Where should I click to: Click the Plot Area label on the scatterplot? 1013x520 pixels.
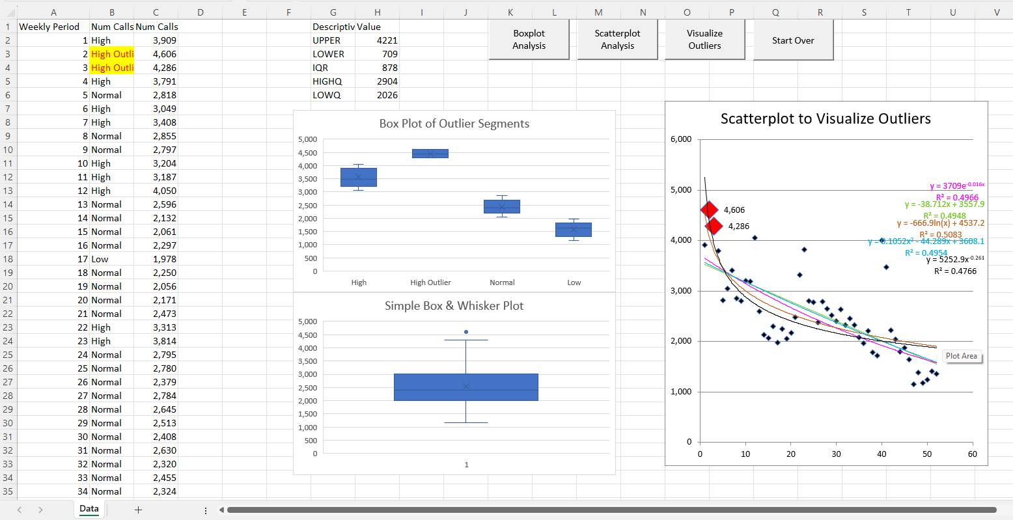962,356
